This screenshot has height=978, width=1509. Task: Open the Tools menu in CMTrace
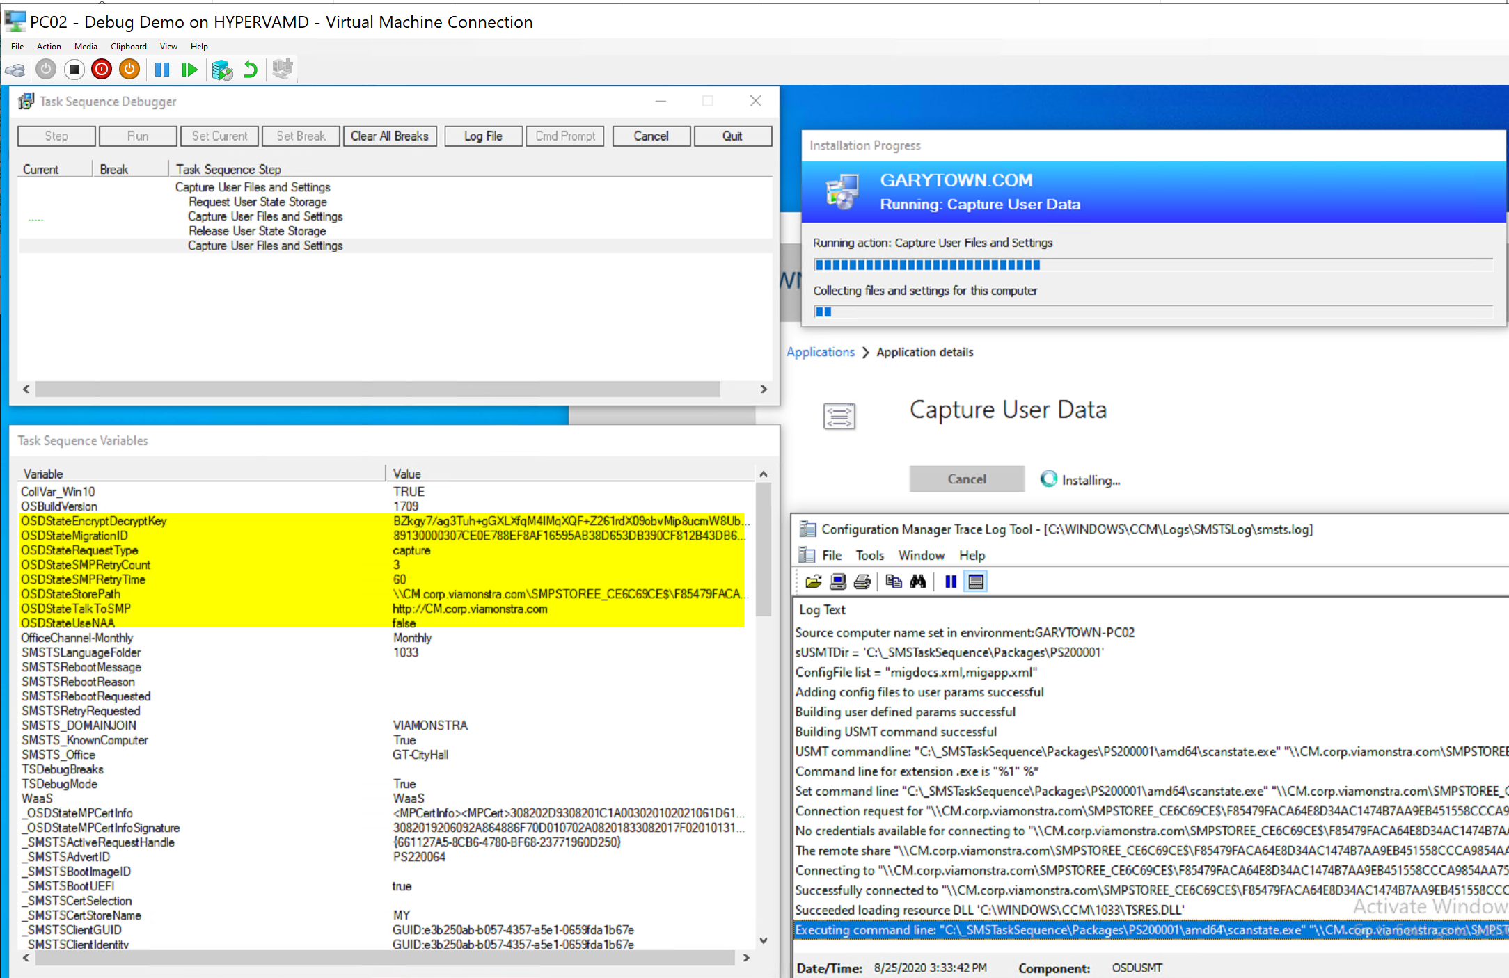pos(869,555)
